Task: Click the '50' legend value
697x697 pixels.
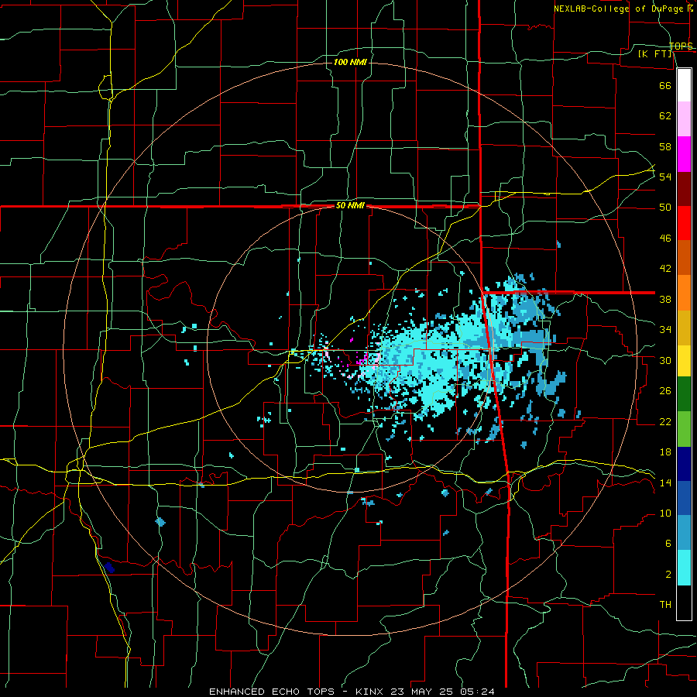Action: tap(665, 208)
